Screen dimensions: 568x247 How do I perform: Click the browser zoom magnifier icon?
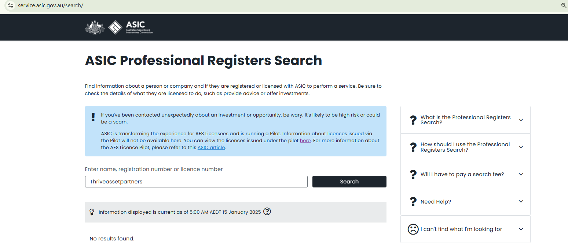point(564,5)
